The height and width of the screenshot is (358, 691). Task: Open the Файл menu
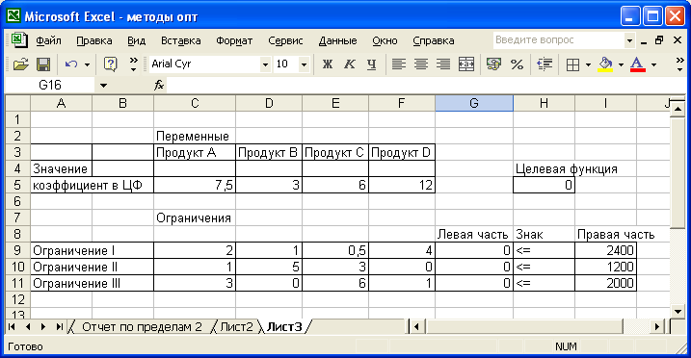pyautogui.click(x=48, y=41)
